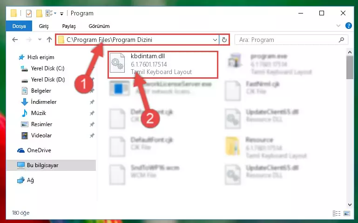This screenshot has height=223, width=358.
Task: Click the New Folder quick access icon
Action: [39, 14]
